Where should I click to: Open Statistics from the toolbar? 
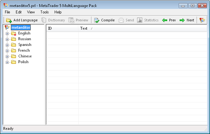[x=148, y=20]
